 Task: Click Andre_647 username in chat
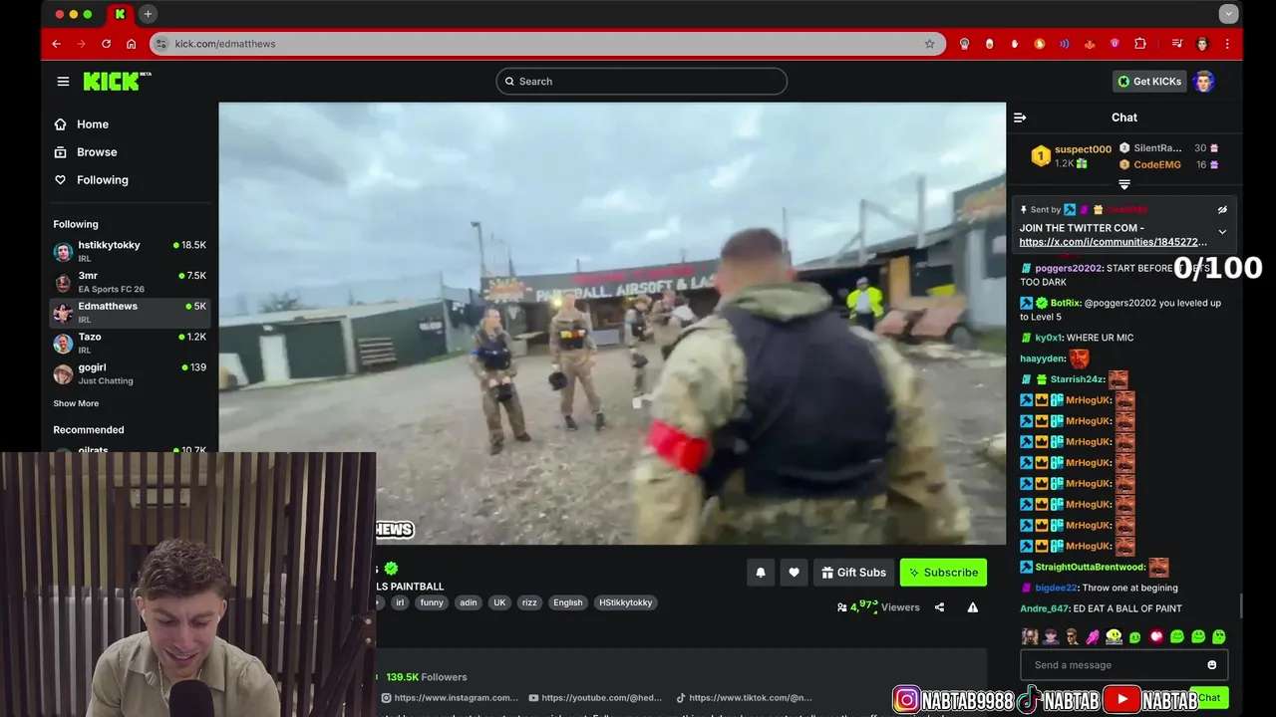(1045, 608)
